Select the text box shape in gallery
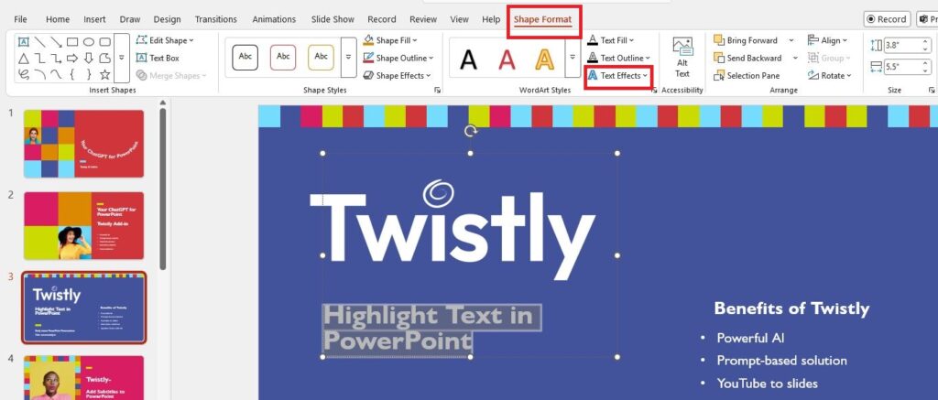938x400 pixels. pos(24,42)
